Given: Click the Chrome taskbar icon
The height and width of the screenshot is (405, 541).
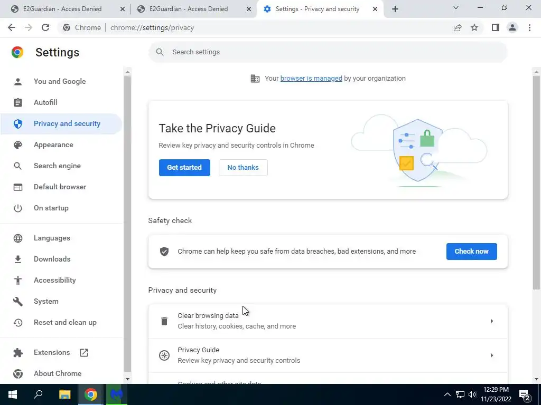Looking at the screenshot, I should pyautogui.click(x=91, y=394).
